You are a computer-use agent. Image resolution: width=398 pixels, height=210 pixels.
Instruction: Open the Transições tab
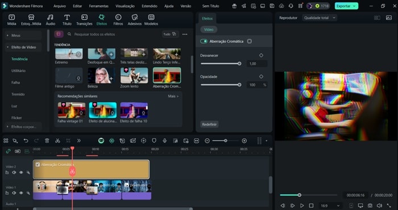pyautogui.click(x=84, y=20)
